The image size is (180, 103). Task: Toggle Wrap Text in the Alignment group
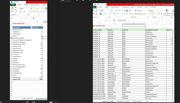[x=138, y=11]
